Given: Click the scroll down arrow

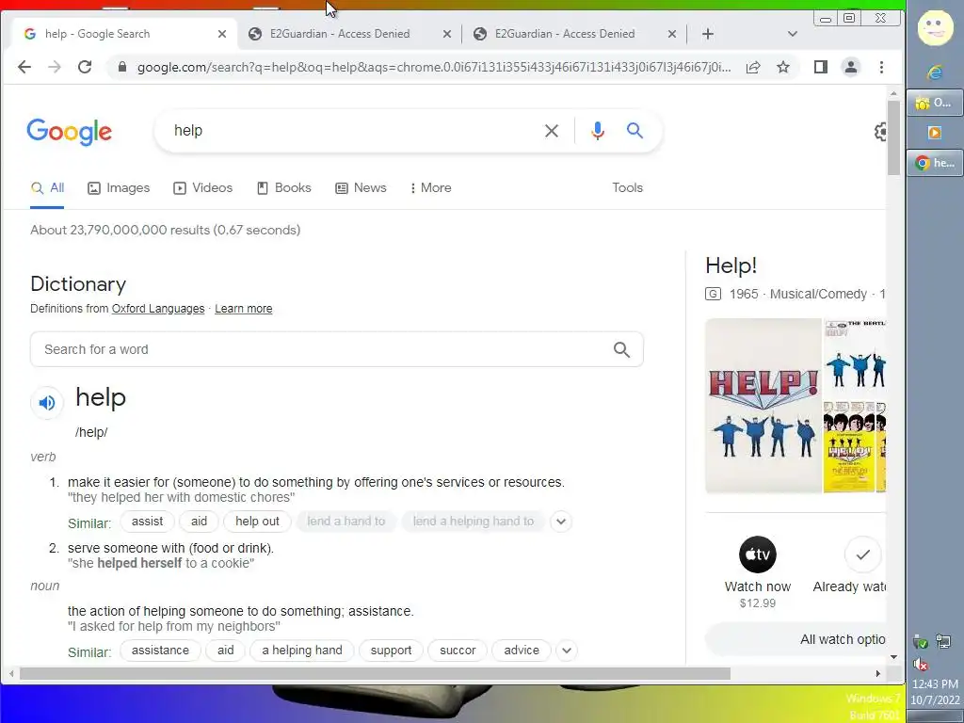Looking at the screenshot, I should tap(893, 657).
